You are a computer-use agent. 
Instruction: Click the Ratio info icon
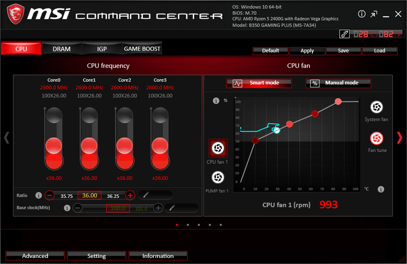coord(38,195)
